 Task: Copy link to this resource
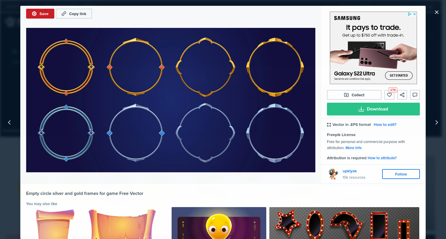[x=74, y=14]
